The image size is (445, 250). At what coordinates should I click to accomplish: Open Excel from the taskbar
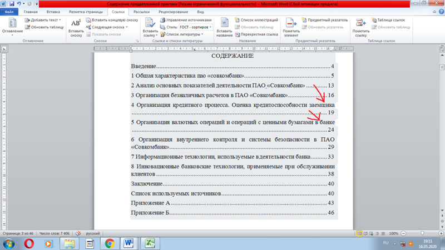pyautogui.click(x=150, y=243)
